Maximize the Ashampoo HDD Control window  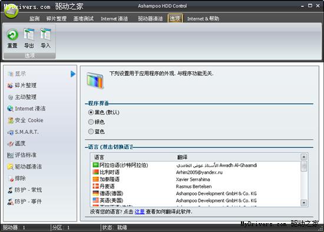click(310, 5)
